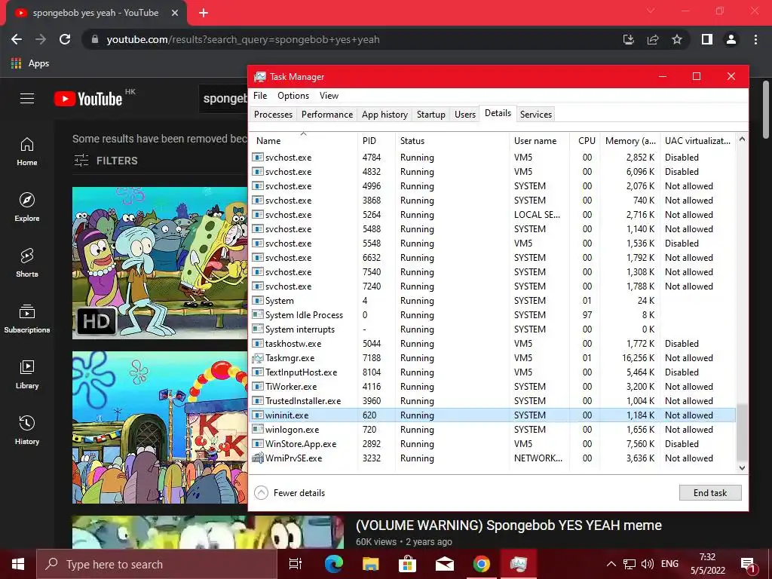Select TextInputHost.exe process row
Screen dimensions: 772x579
[493, 372]
